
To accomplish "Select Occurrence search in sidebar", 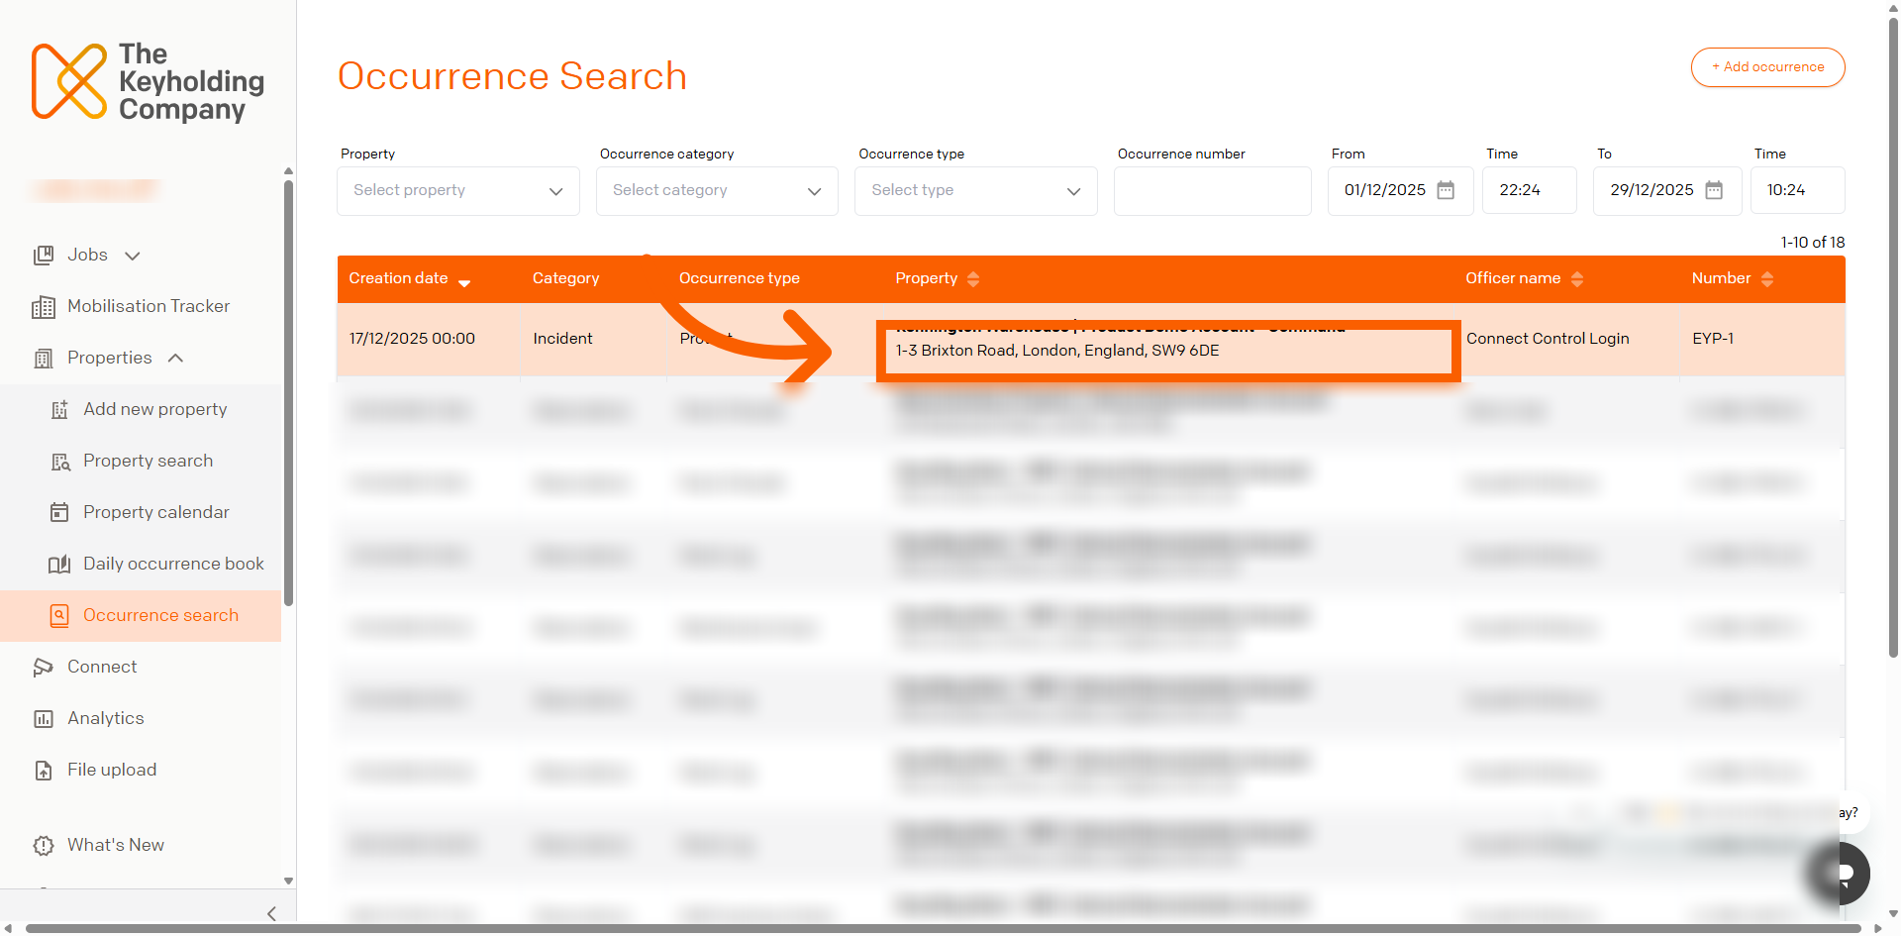I will (141, 616).
